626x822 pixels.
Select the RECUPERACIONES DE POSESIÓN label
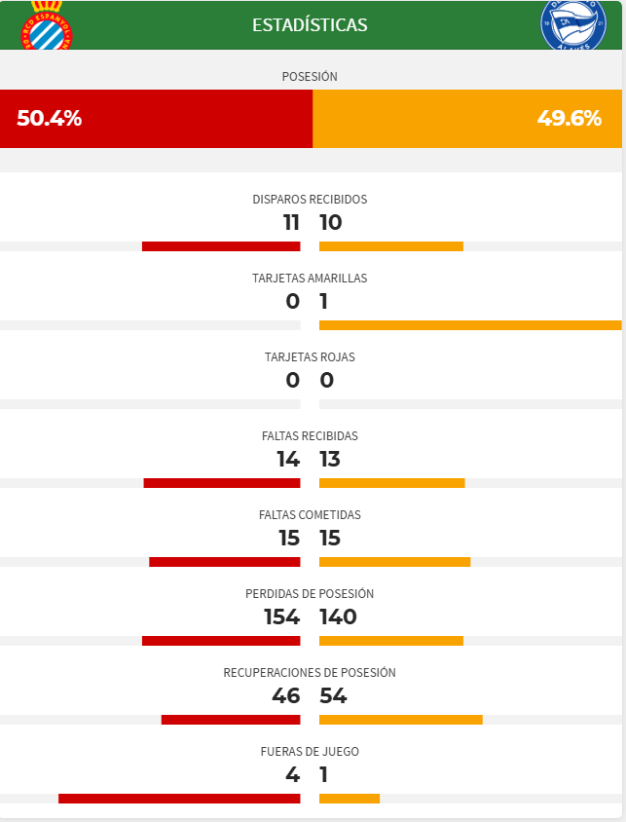point(310,672)
